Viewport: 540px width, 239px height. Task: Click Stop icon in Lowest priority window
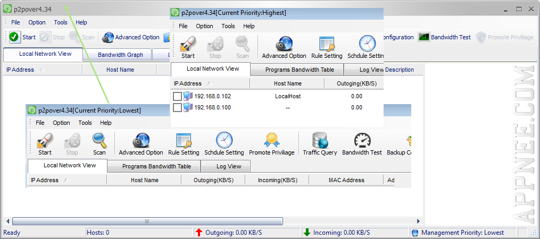[x=72, y=141]
